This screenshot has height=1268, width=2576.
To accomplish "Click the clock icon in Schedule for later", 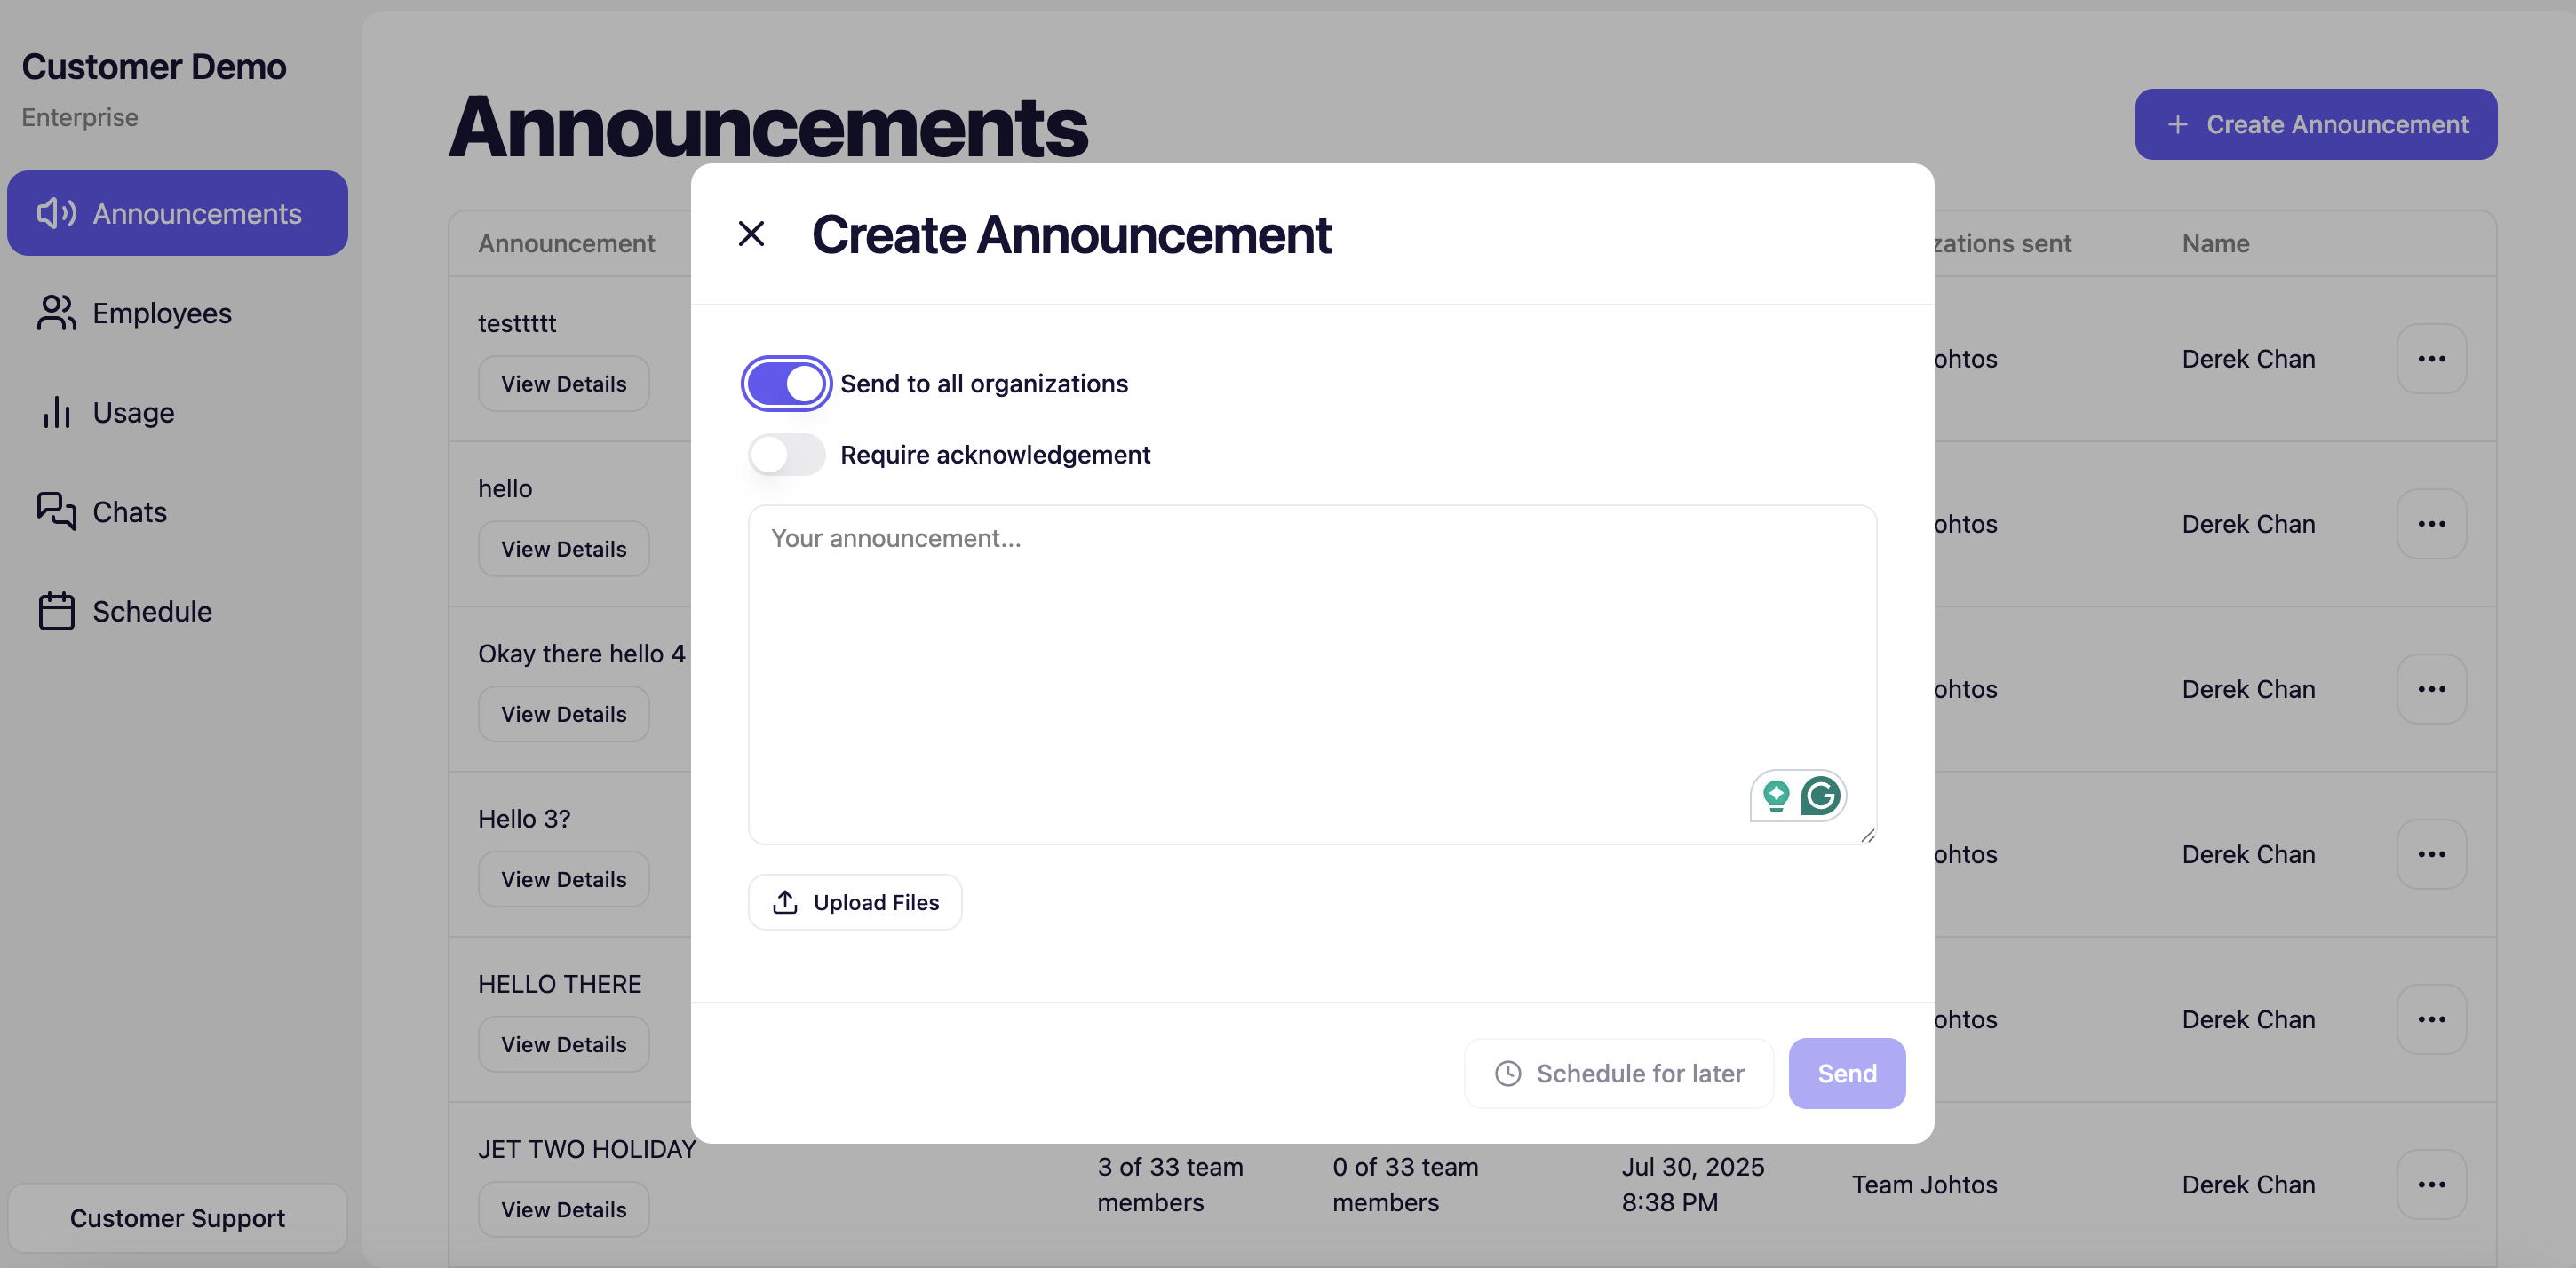I will pos(1508,1073).
